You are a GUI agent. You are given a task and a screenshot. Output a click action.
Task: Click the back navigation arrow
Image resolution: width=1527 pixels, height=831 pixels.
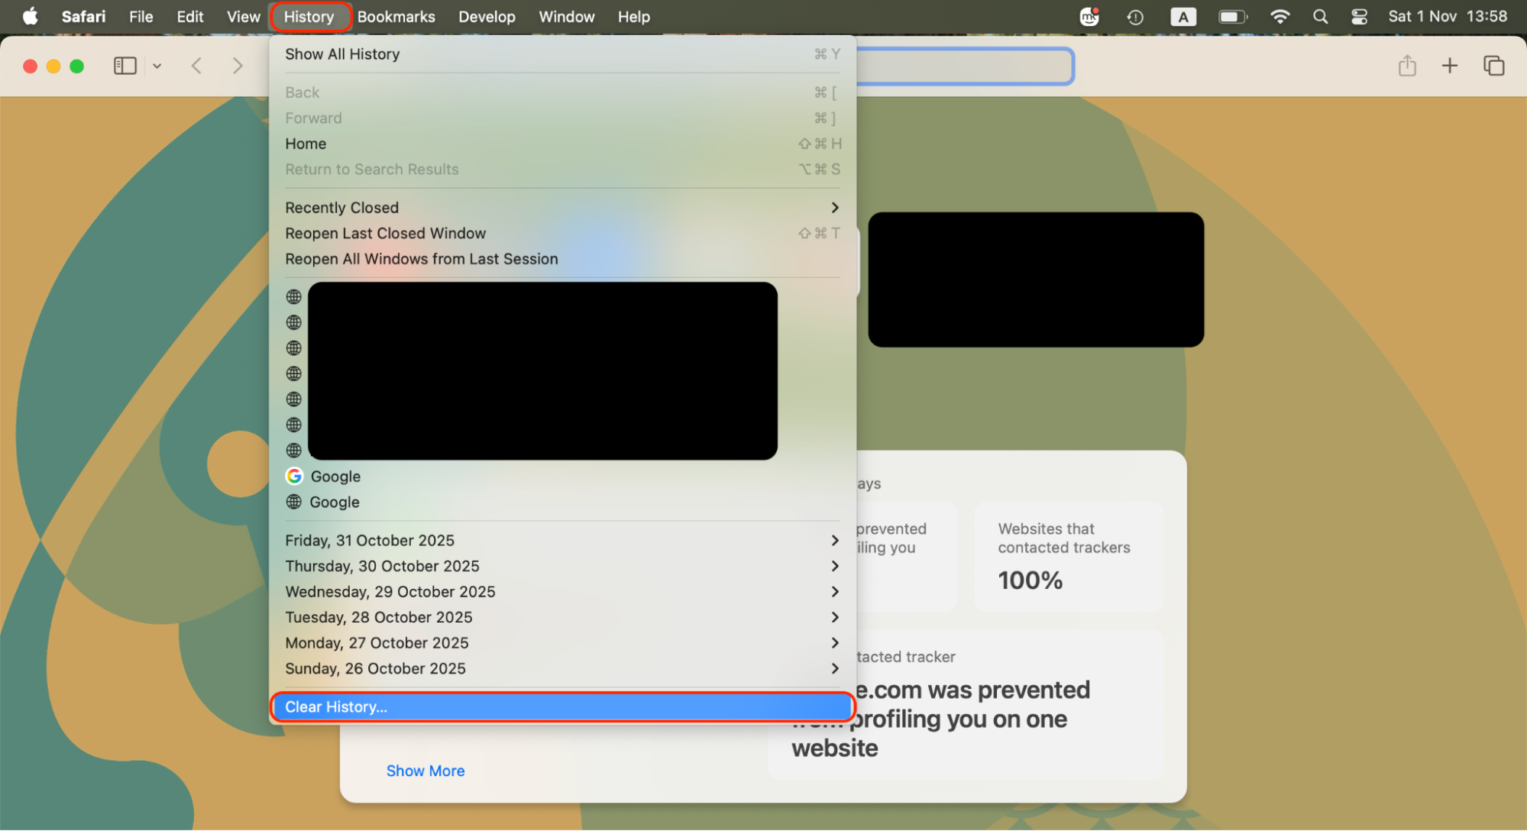pos(196,66)
